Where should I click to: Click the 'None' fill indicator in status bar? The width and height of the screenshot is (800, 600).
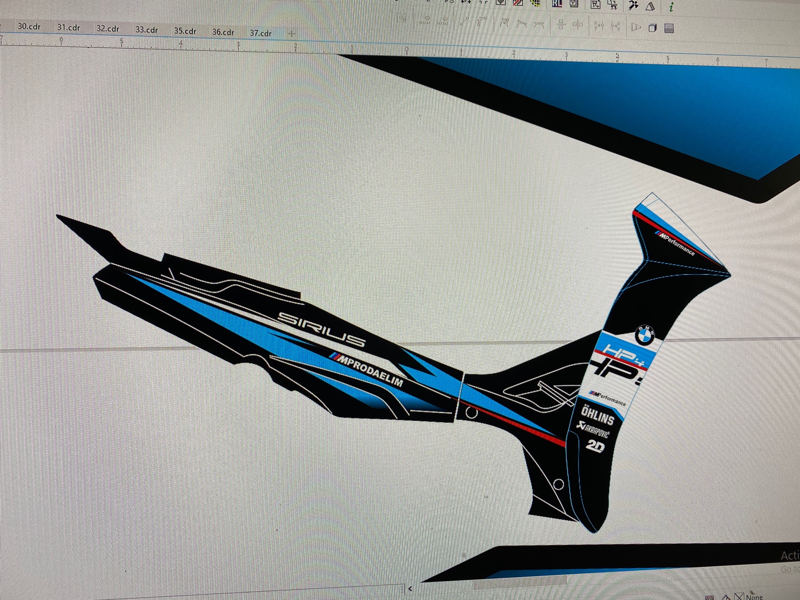click(x=754, y=597)
